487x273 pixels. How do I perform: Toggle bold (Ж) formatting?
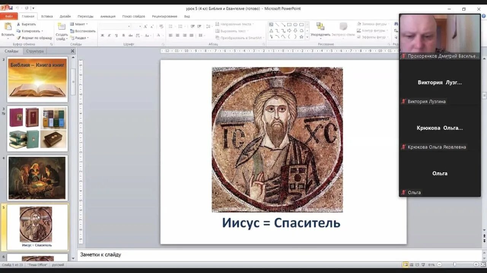102,35
